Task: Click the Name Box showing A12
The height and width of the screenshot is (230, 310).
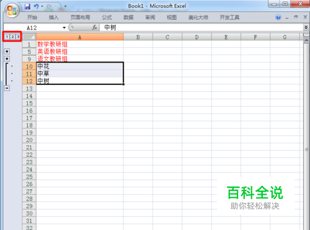Action: pos(32,28)
